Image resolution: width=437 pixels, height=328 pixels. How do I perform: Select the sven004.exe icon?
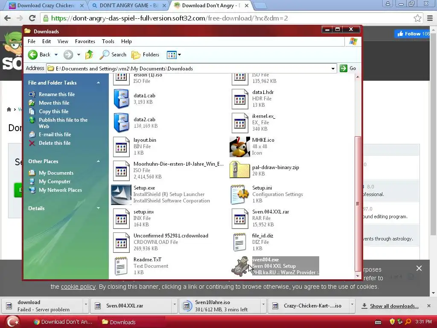240,266
